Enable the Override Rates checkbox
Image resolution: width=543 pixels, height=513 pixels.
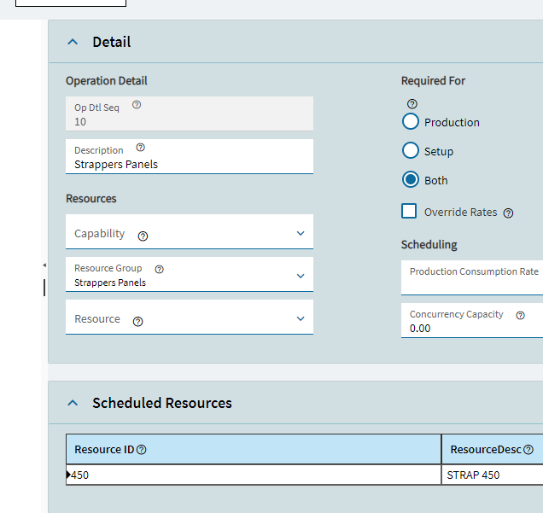click(x=410, y=212)
